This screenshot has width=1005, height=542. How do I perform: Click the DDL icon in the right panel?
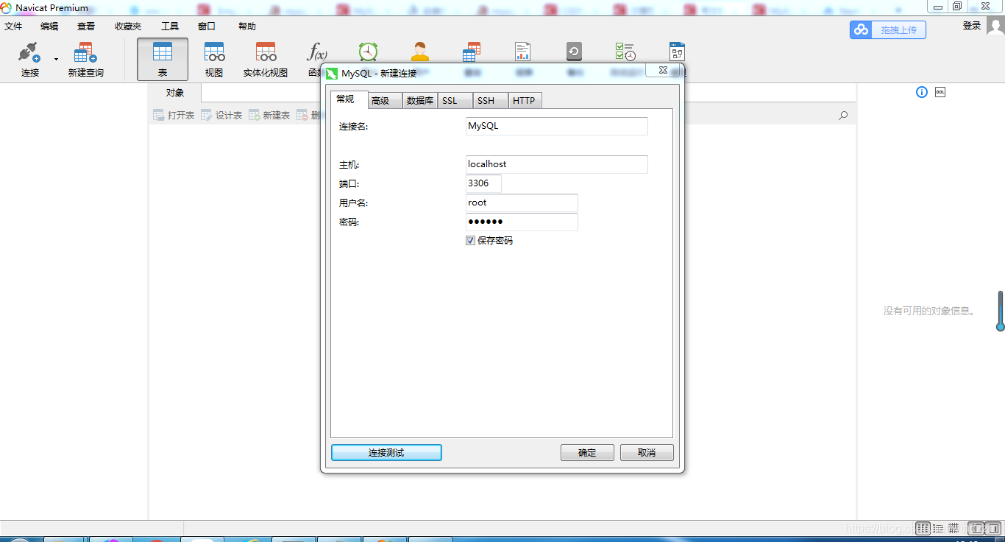click(940, 92)
